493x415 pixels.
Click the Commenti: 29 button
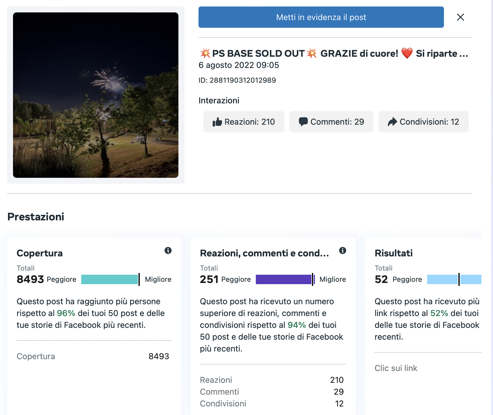click(x=331, y=122)
